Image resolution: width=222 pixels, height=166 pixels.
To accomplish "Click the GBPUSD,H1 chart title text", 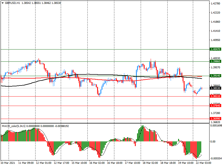I will click(12, 2).
